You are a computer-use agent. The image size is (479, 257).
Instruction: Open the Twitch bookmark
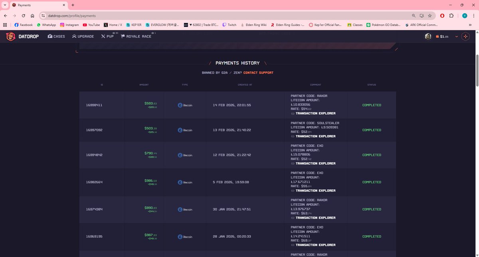[230, 25]
